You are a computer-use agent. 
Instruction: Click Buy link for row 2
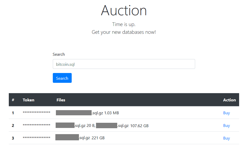click(x=226, y=126)
